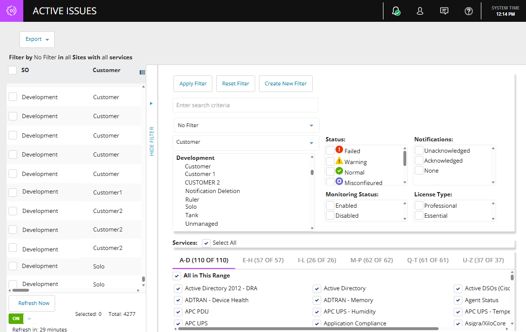Switch to the E-H services tab
The image size is (526, 332).
coord(263,260)
